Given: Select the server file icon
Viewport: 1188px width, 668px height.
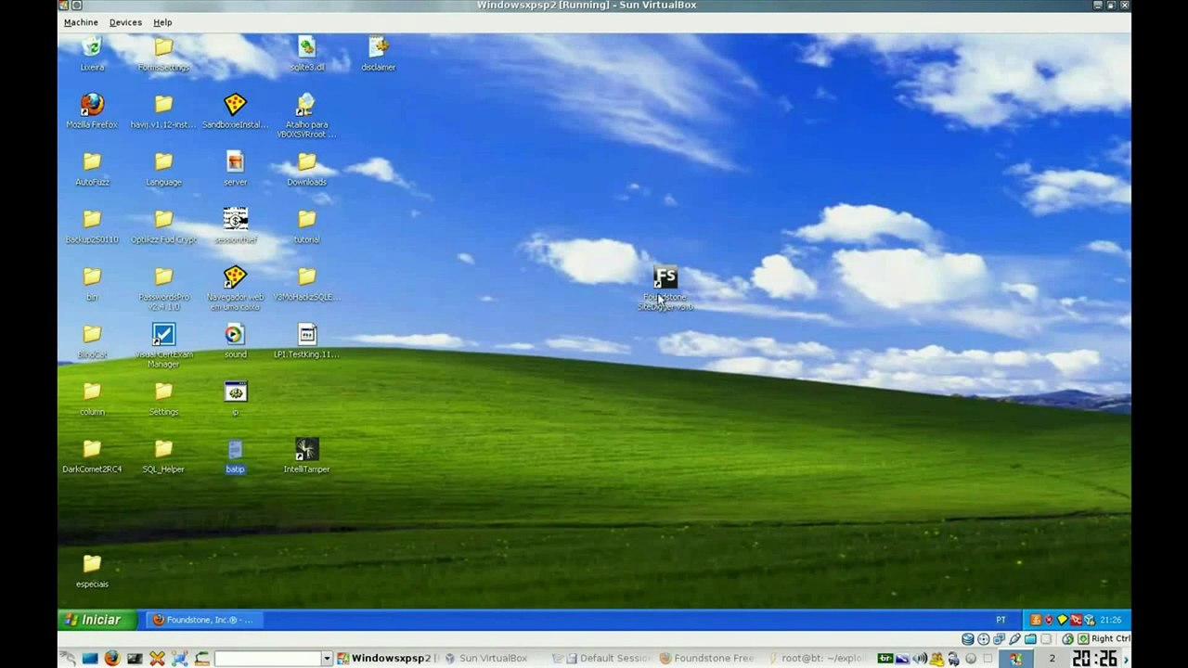Looking at the screenshot, I should click(x=235, y=168).
